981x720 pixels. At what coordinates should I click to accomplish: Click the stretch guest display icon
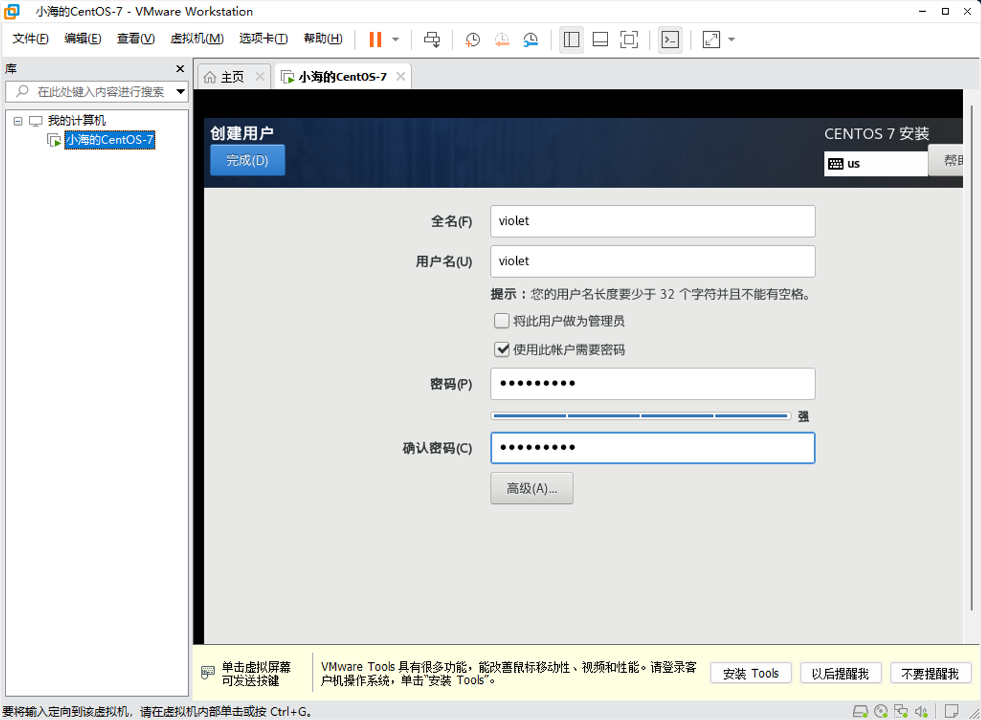[711, 40]
